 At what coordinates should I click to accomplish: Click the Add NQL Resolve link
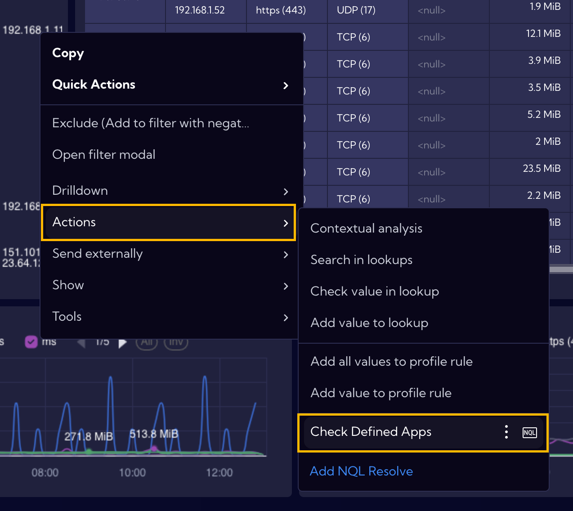click(x=362, y=471)
